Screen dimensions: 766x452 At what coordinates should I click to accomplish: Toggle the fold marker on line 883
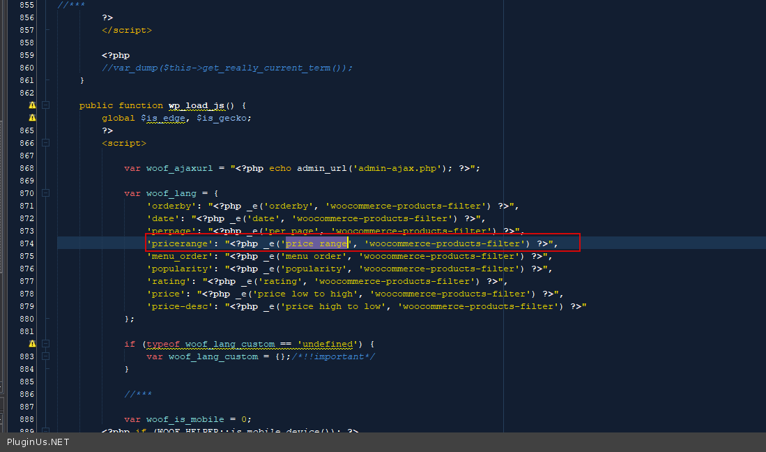46,356
